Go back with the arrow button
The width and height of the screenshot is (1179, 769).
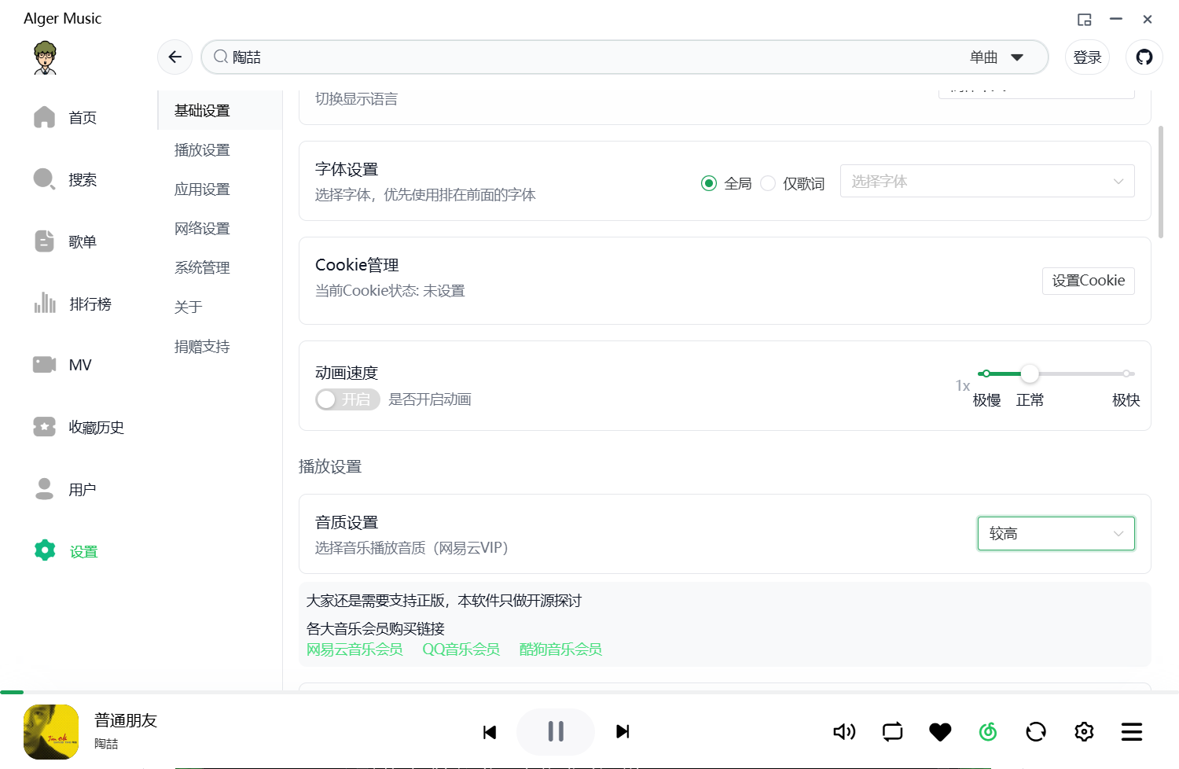click(174, 57)
